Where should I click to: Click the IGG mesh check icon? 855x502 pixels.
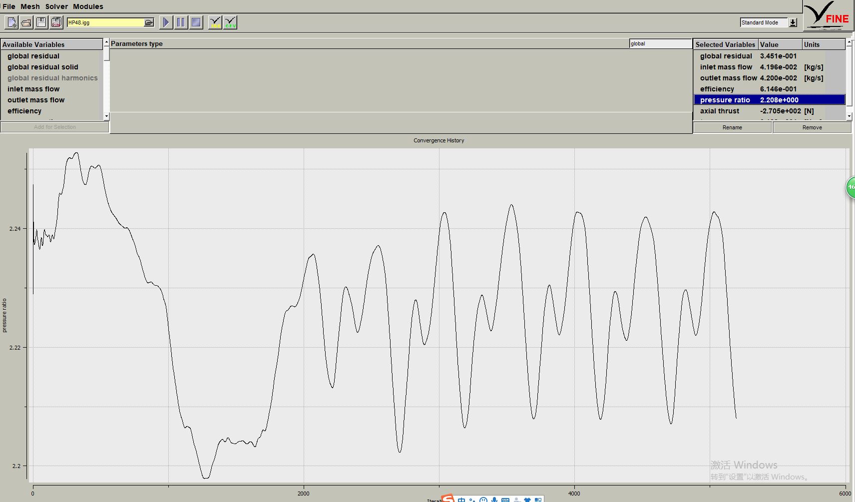click(215, 22)
